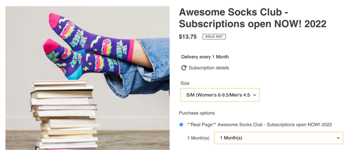This screenshot has height=150, width=351.
Task: Open the Size dropdown
Action: [x=219, y=95]
